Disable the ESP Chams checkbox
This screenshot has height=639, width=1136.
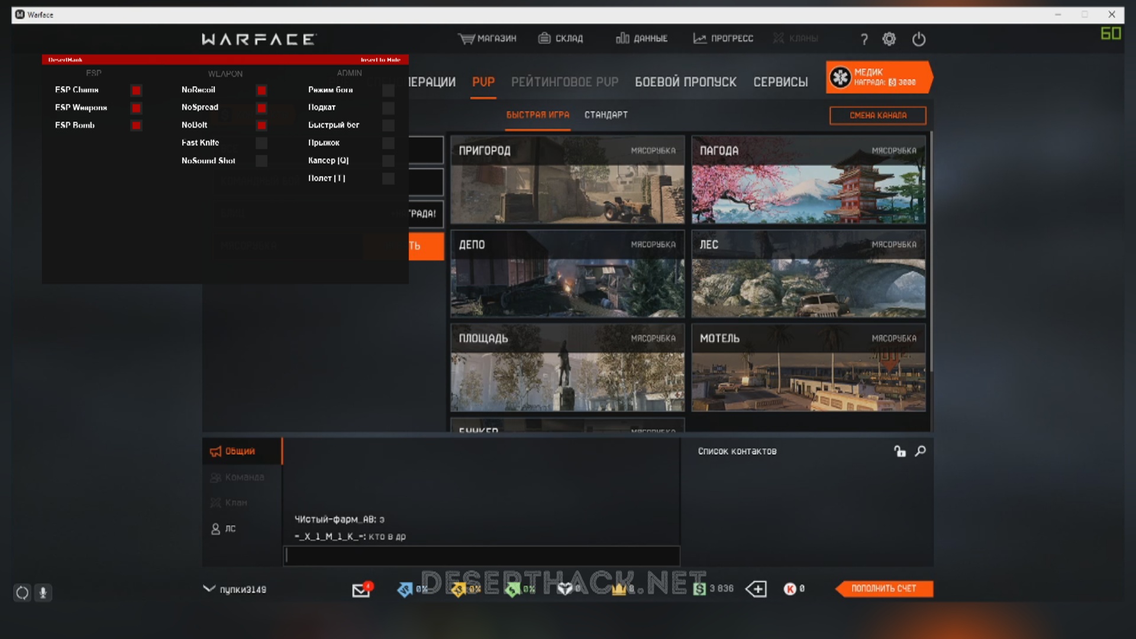click(x=136, y=90)
